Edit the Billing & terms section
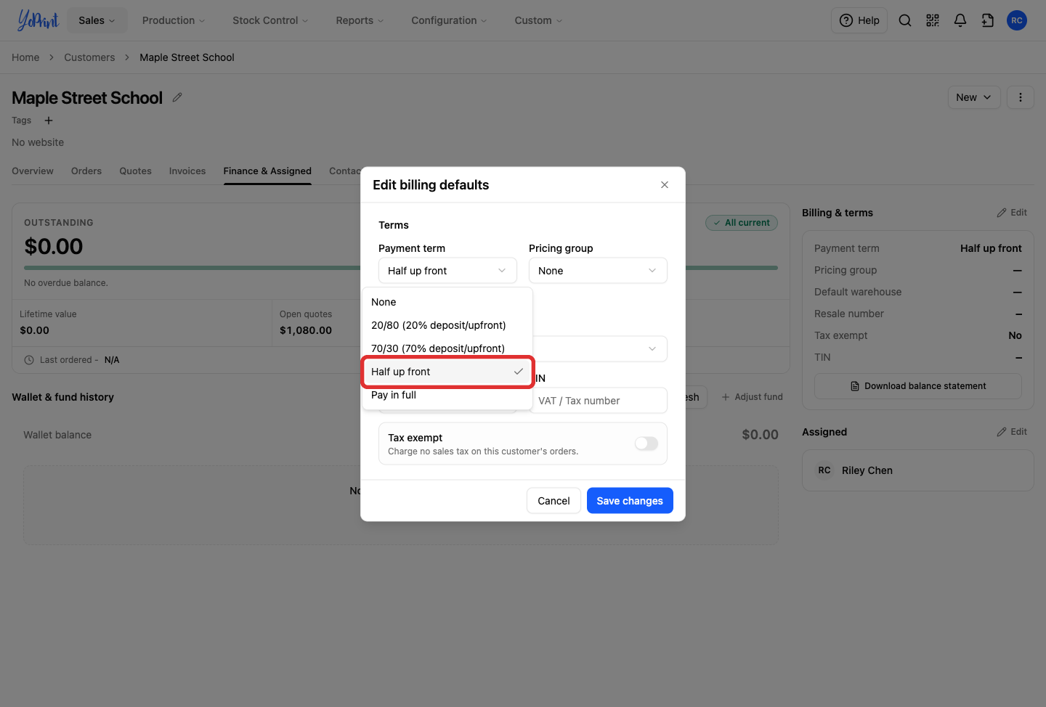The width and height of the screenshot is (1046, 707). tap(1013, 213)
